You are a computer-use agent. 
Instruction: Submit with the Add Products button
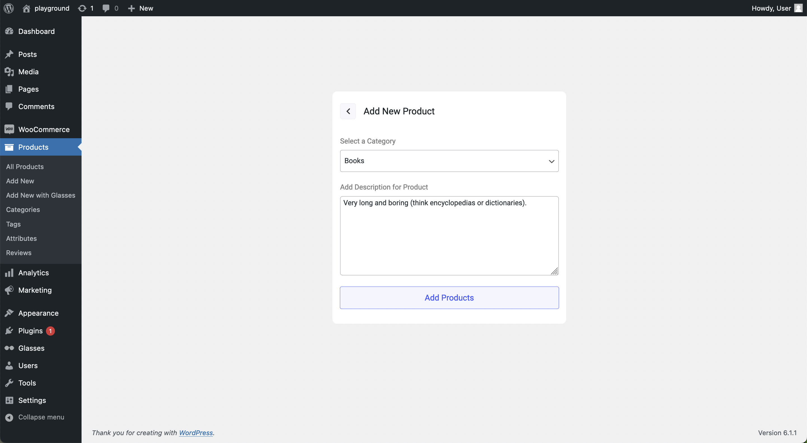(449, 297)
